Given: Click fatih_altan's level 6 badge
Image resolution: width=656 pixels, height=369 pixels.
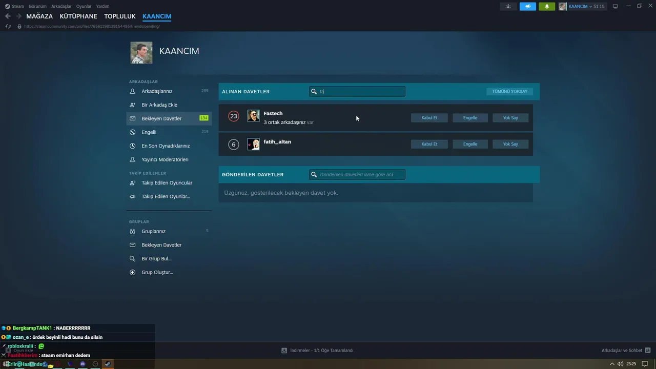Looking at the screenshot, I should [234, 145].
